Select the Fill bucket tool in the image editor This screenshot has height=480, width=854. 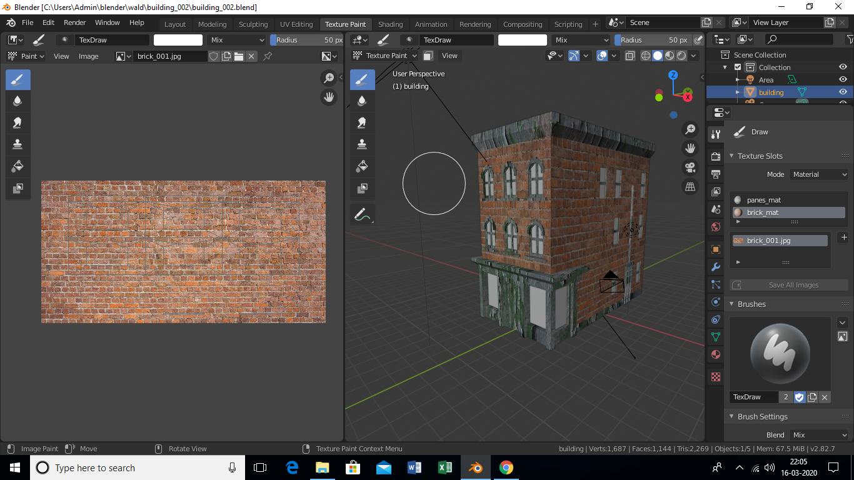pyautogui.click(x=18, y=166)
